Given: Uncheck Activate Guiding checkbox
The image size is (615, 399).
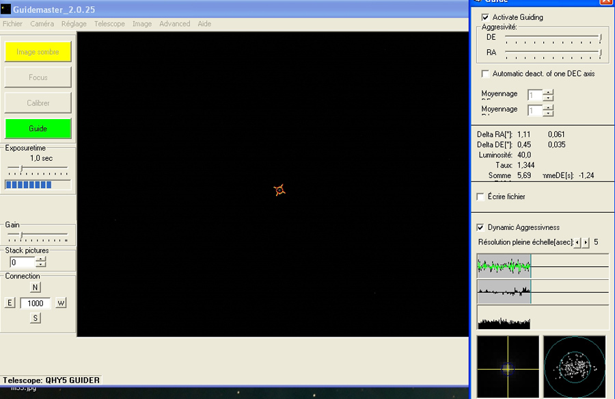Looking at the screenshot, I should click(485, 17).
